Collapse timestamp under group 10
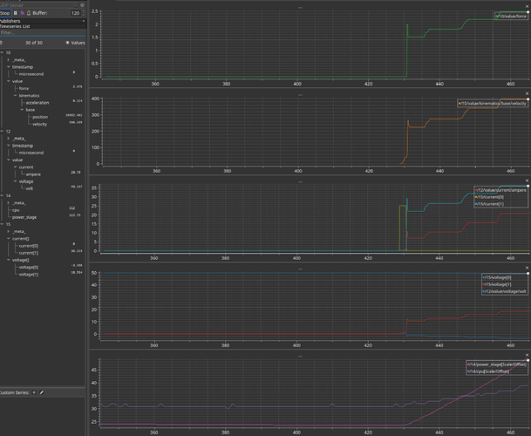531x436 pixels. point(9,67)
